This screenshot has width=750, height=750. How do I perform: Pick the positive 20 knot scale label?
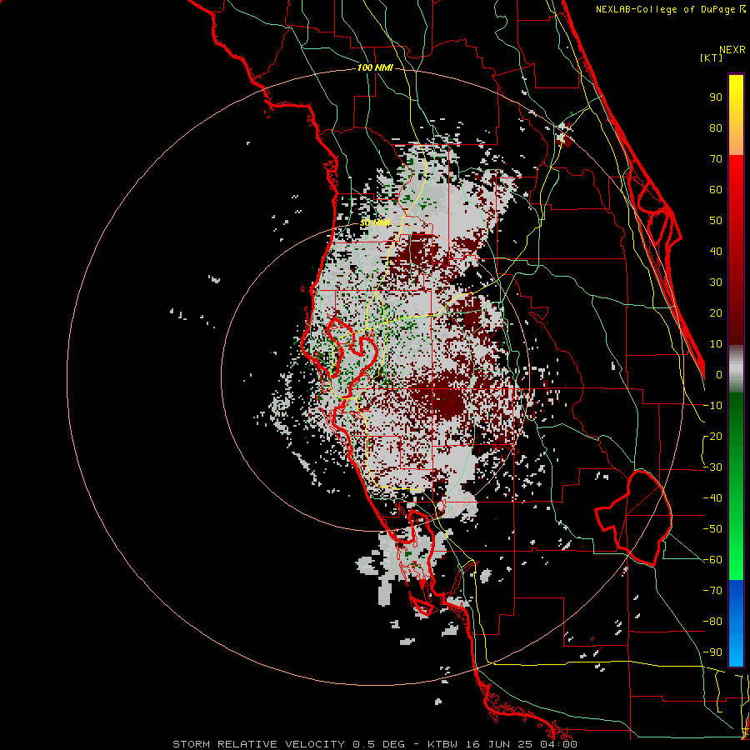click(716, 312)
